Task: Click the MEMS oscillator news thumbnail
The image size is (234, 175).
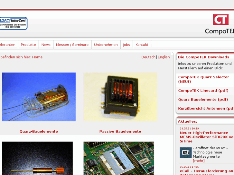Action: 186,153
